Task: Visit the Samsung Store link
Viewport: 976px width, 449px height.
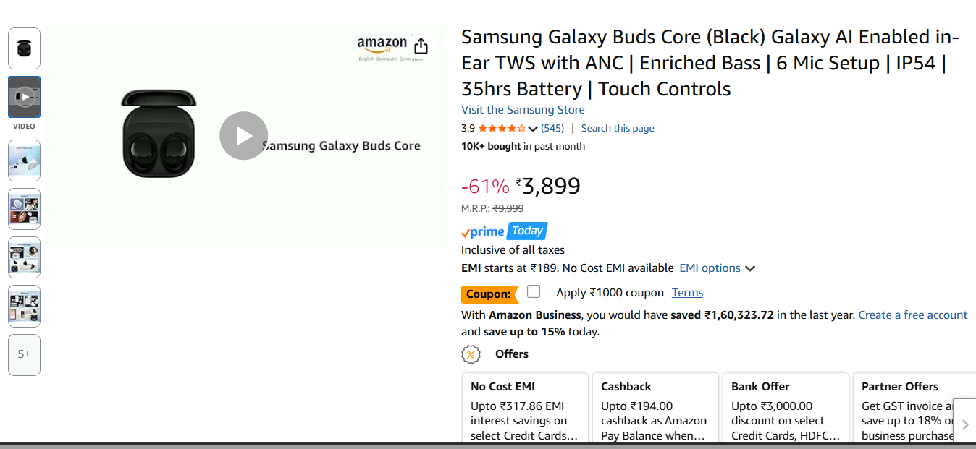Action: point(523,110)
